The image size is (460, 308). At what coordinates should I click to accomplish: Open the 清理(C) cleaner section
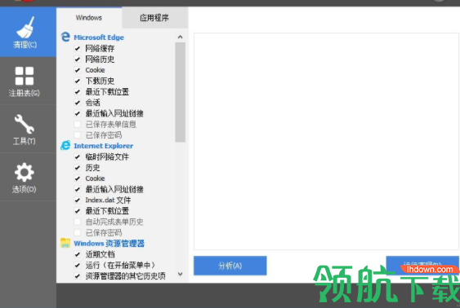(x=28, y=32)
